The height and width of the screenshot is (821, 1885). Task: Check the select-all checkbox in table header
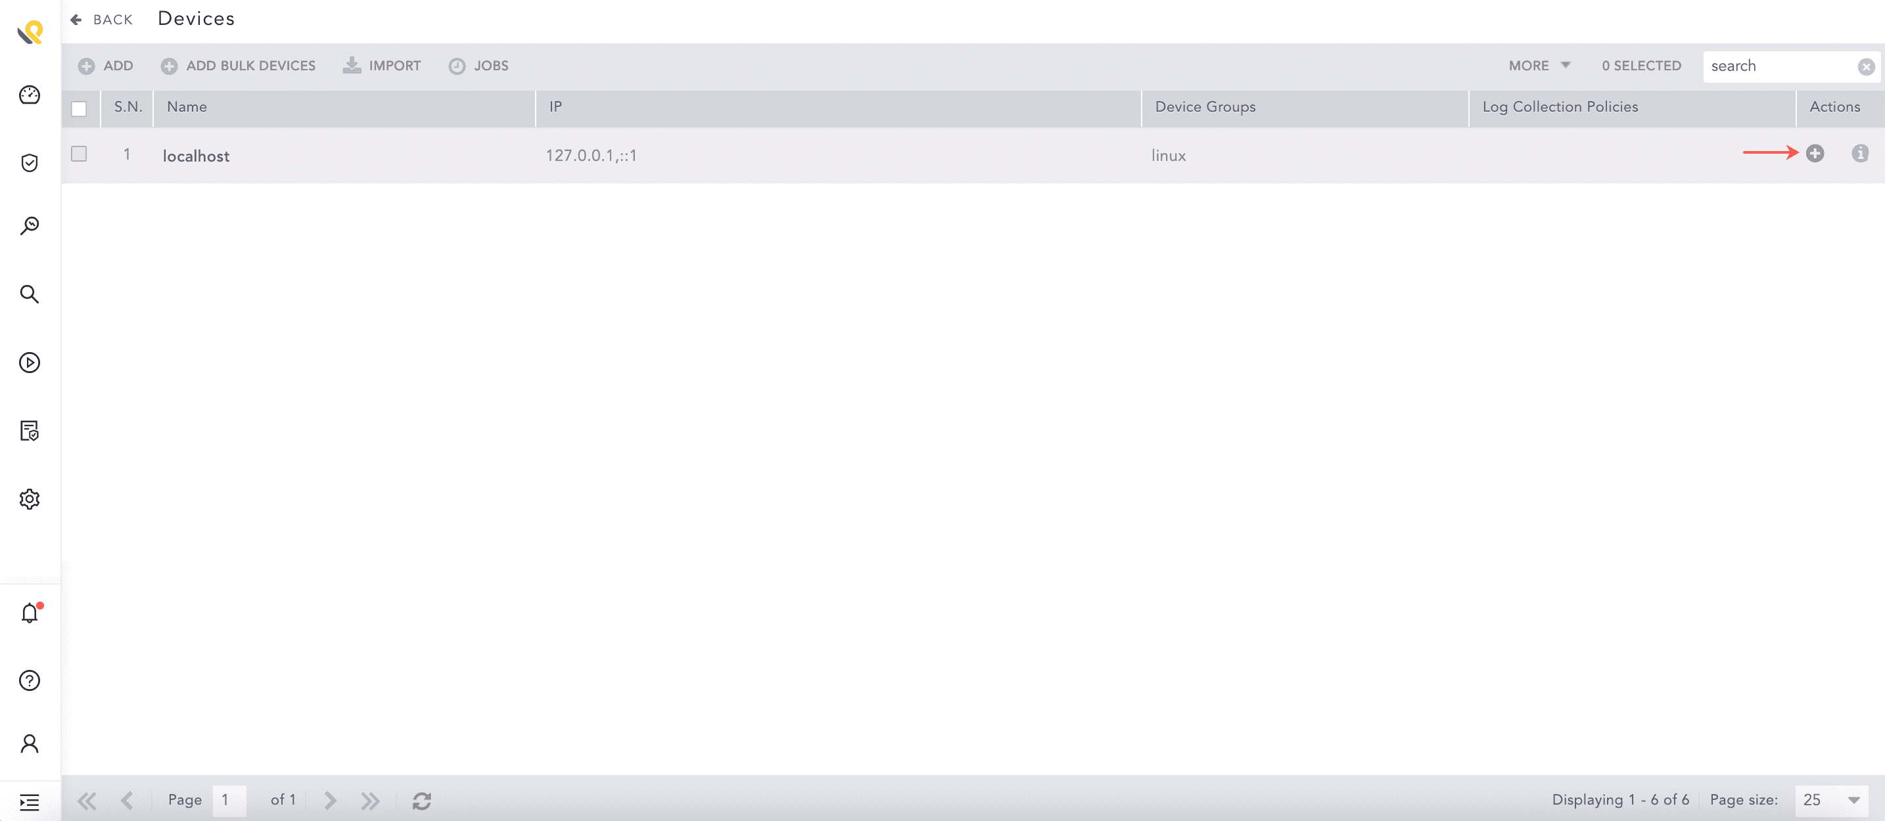(79, 108)
